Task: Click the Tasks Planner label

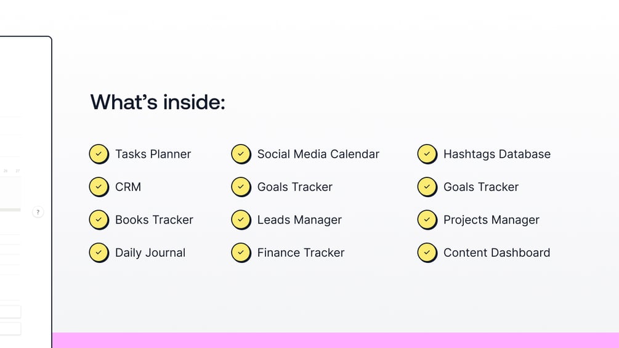Action: tap(153, 154)
